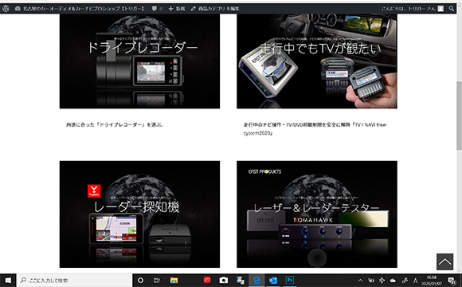462x287 pixels.
Task: Open the taskbar clock and date
Action: (432, 280)
